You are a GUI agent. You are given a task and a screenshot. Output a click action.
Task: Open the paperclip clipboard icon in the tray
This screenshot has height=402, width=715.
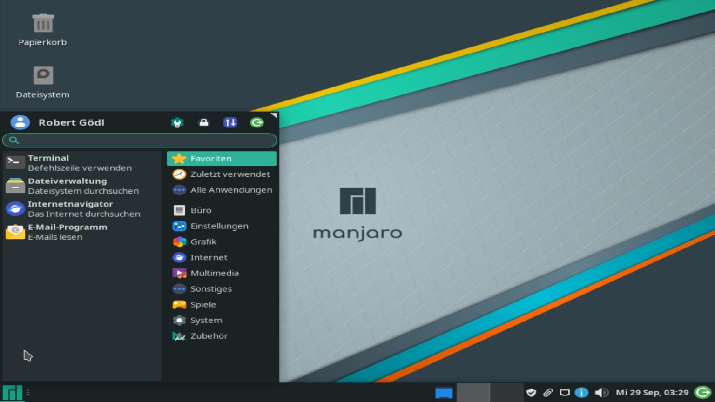coord(548,392)
